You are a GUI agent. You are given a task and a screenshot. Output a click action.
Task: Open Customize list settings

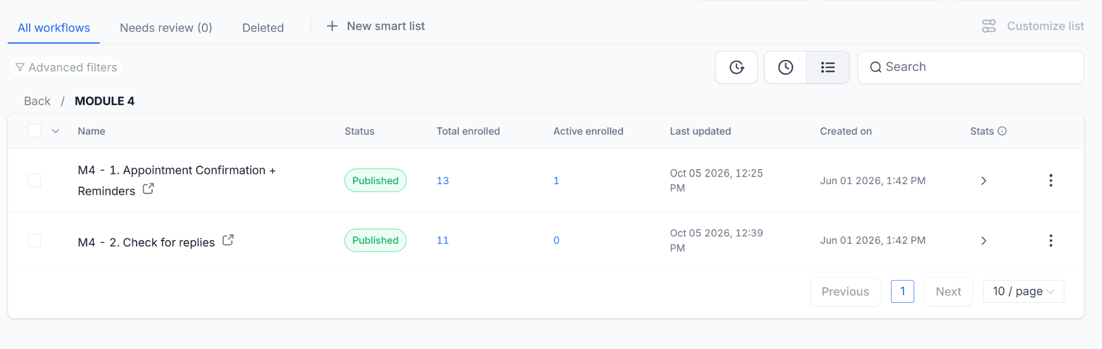tap(1033, 26)
